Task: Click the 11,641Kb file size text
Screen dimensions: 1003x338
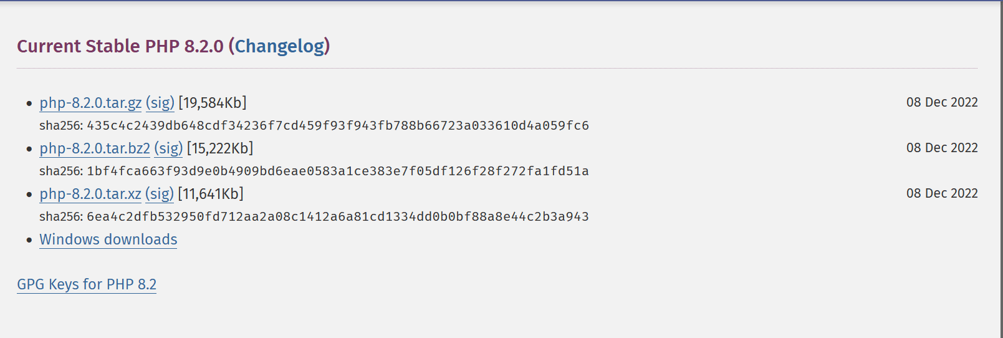Action: [x=211, y=194]
